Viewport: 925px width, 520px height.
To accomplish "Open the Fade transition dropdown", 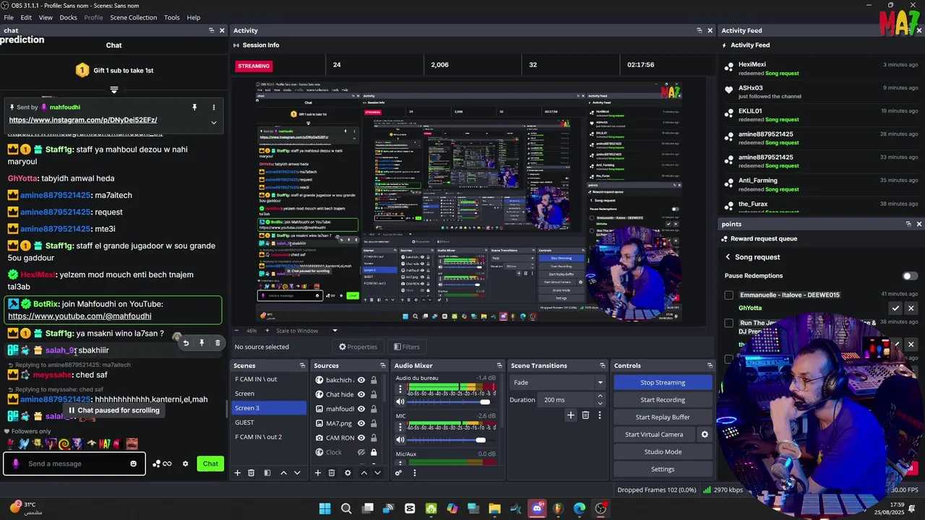I will pos(558,382).
